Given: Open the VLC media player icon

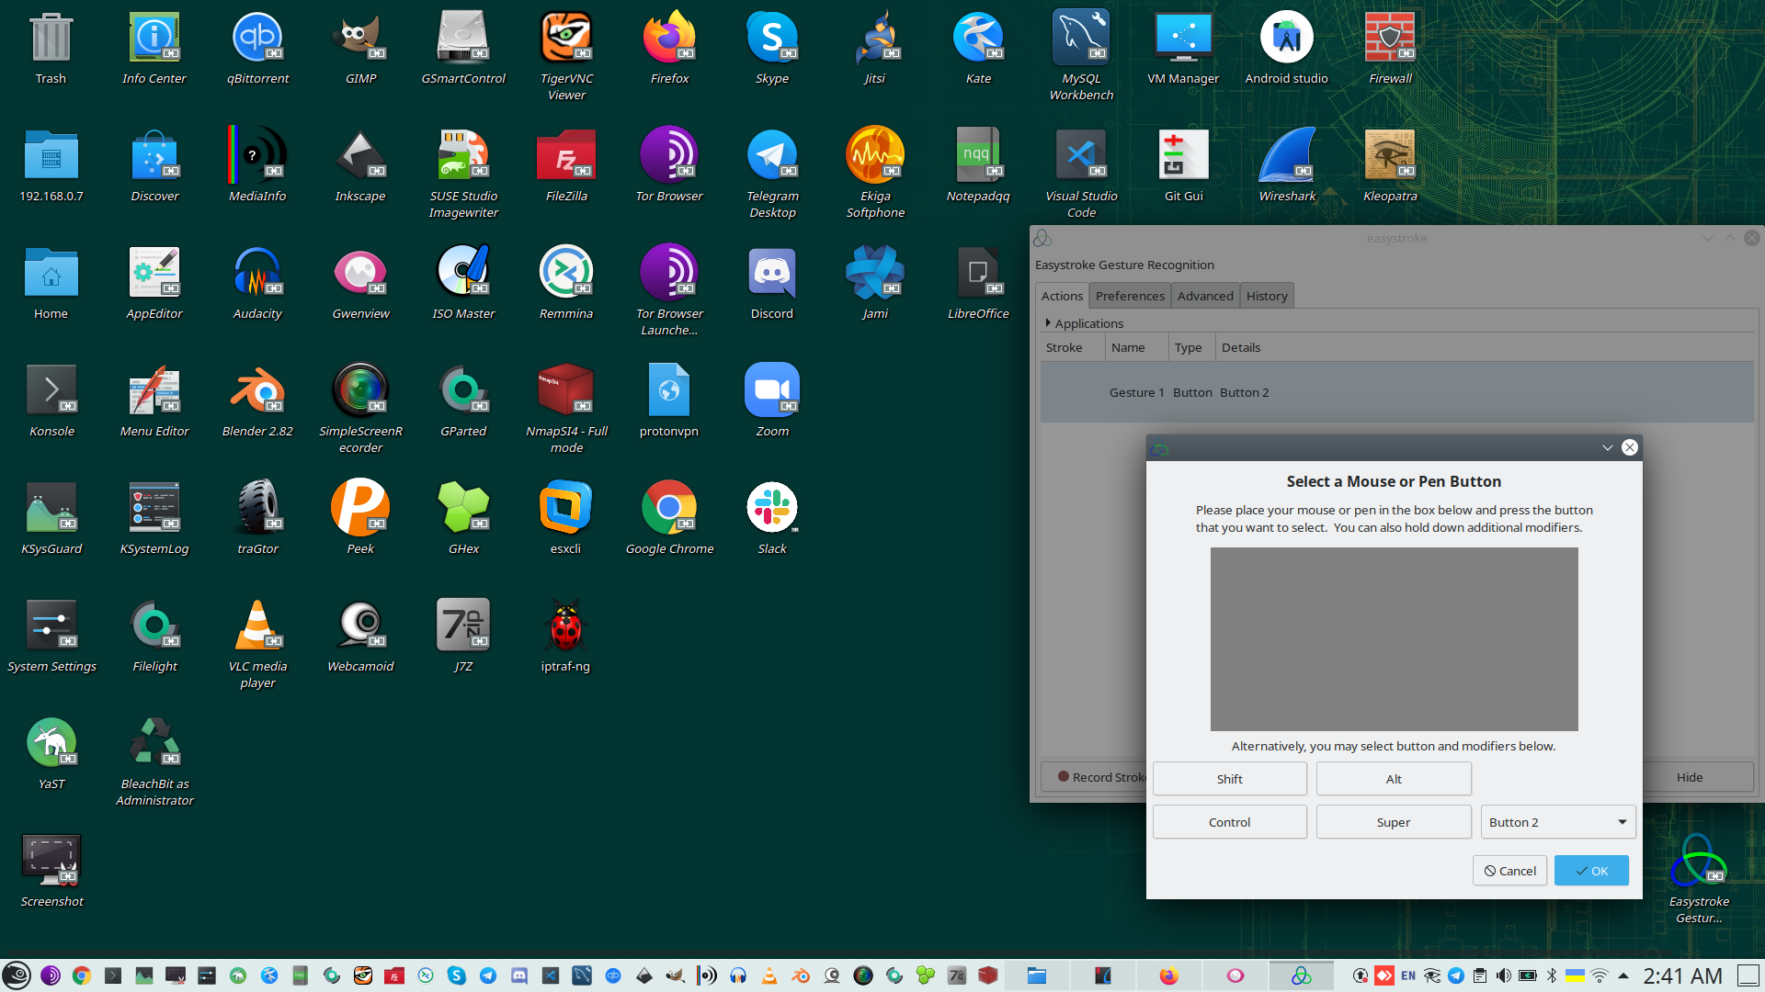Looking at the screenshot, I should click(x=257, y=626).
